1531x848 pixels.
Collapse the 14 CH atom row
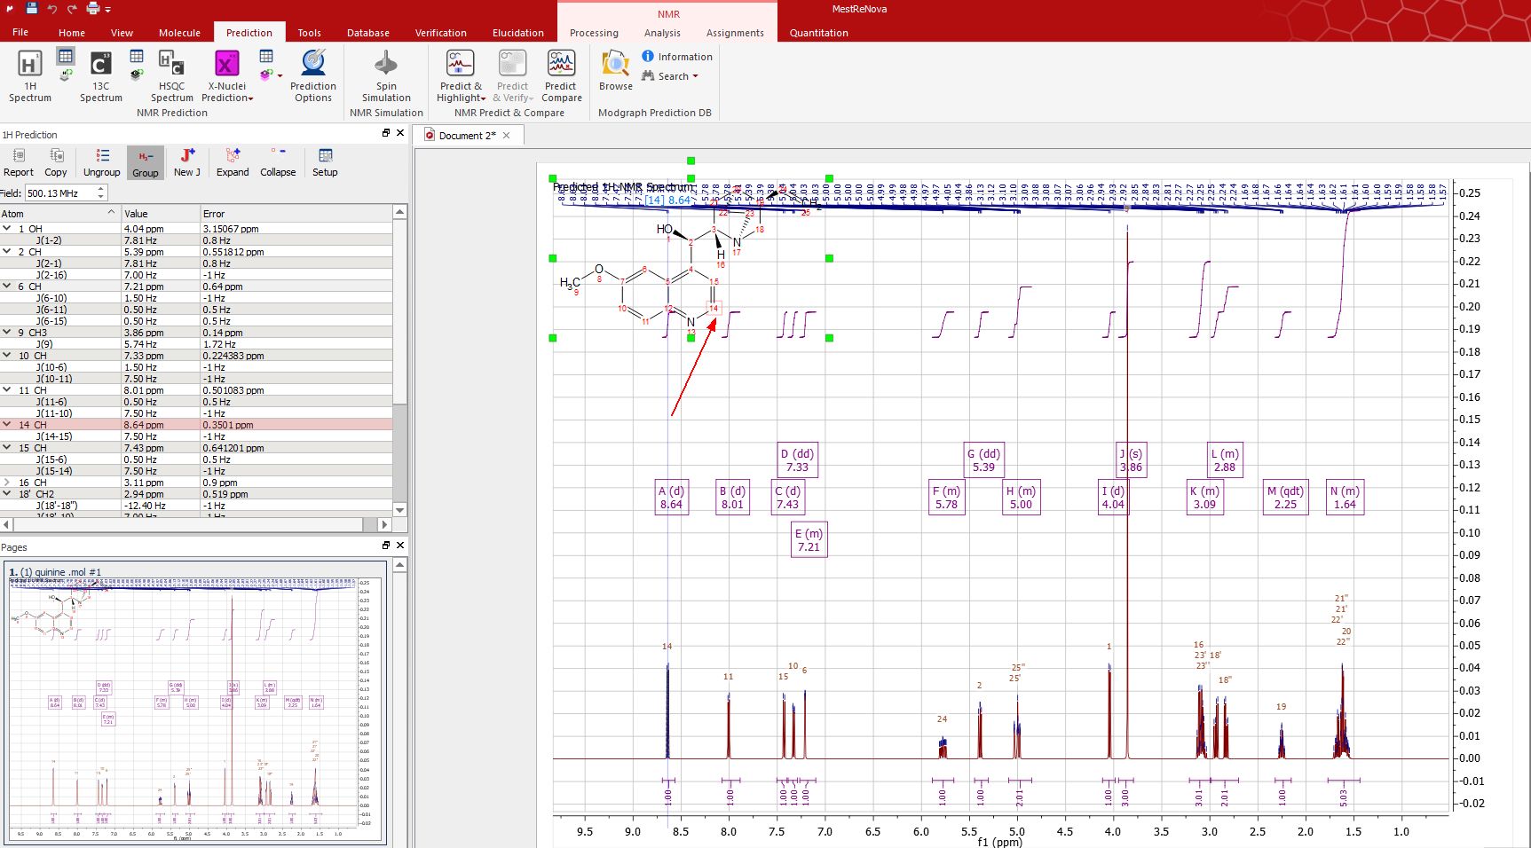click(x=7, y=424)
